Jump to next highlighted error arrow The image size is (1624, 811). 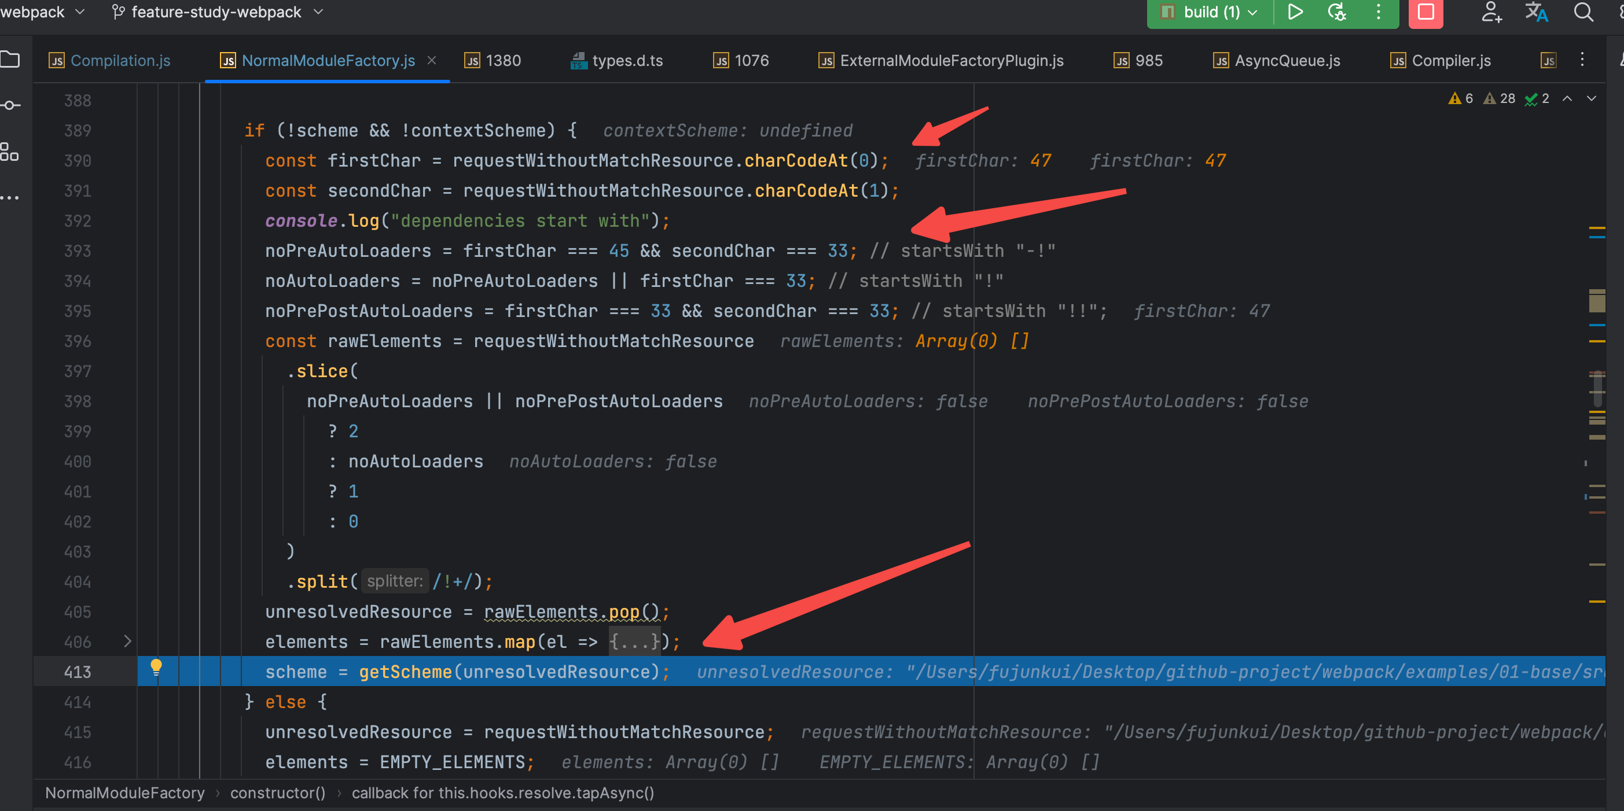pyautogui.click(x=1590, y=98)
